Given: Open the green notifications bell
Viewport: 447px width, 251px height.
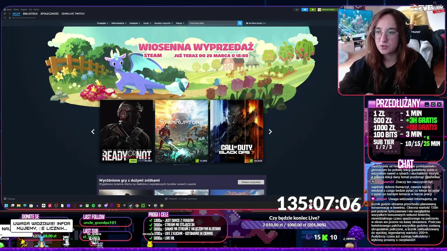Looking at the screenshot, I should click(313, 10).
